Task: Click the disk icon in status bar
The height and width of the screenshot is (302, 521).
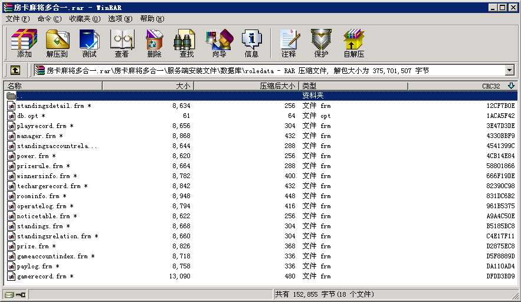Action: click(9, 294)
